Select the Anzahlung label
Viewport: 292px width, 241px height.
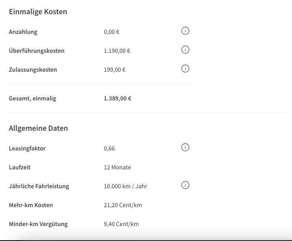(x=23, y=32)
